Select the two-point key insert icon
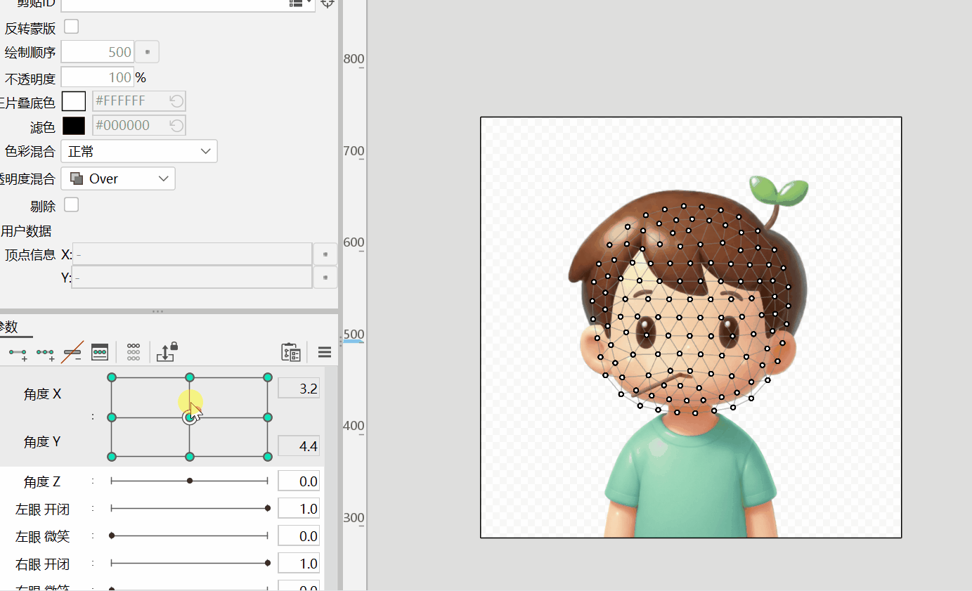972x591 pixels. click(17, 352)
